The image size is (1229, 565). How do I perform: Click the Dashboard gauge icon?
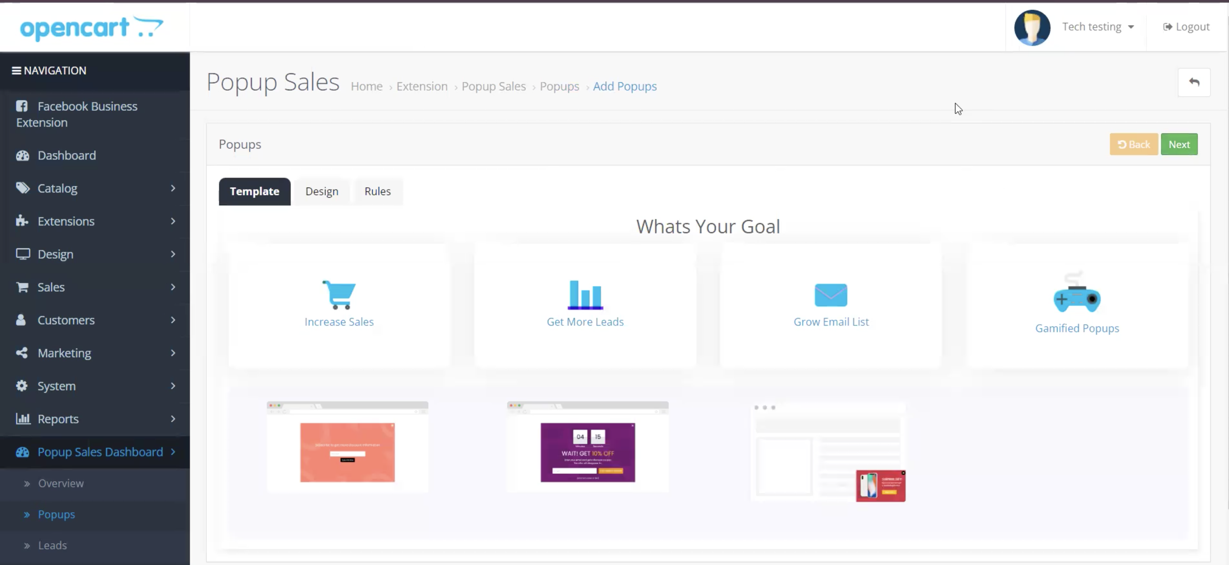click(x=22, y=155)
